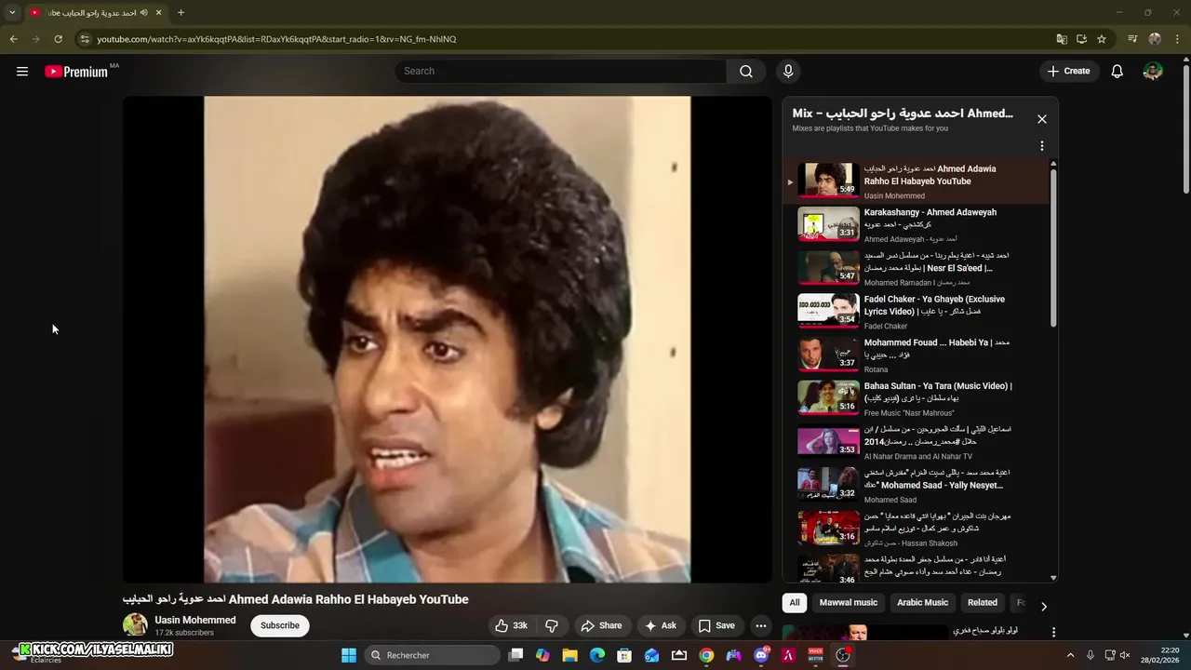Open Microsoft Edge from taskbar
Screen dimensions: 1191x670
click(x=597, y=655)
